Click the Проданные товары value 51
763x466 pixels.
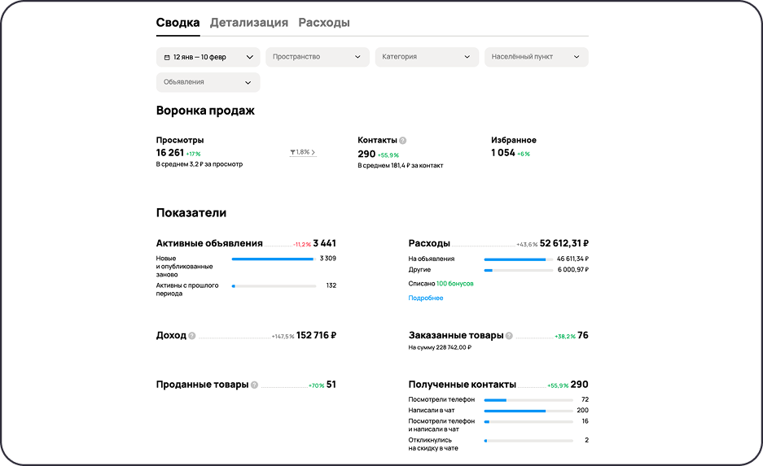[331, 385]
